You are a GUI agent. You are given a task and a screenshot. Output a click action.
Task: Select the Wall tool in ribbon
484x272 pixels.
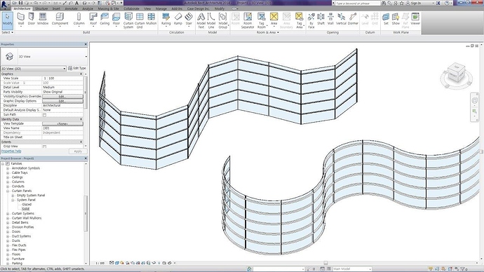click(20, 20)
